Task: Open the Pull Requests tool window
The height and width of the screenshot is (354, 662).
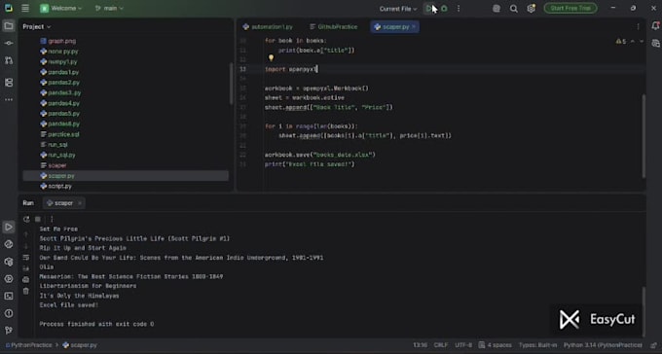Action: 9,60
